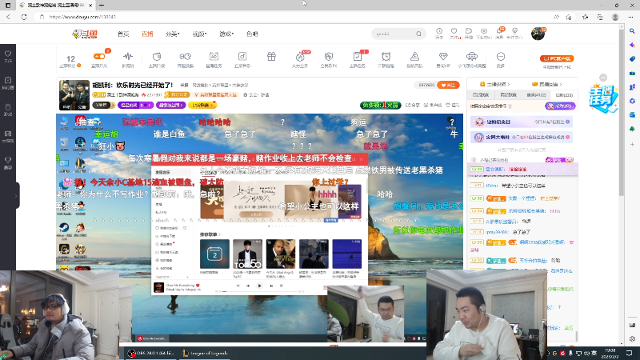Expand the 主播投稿 section
The width and height of the screenshot is (640, 360).
coord(495,84)
